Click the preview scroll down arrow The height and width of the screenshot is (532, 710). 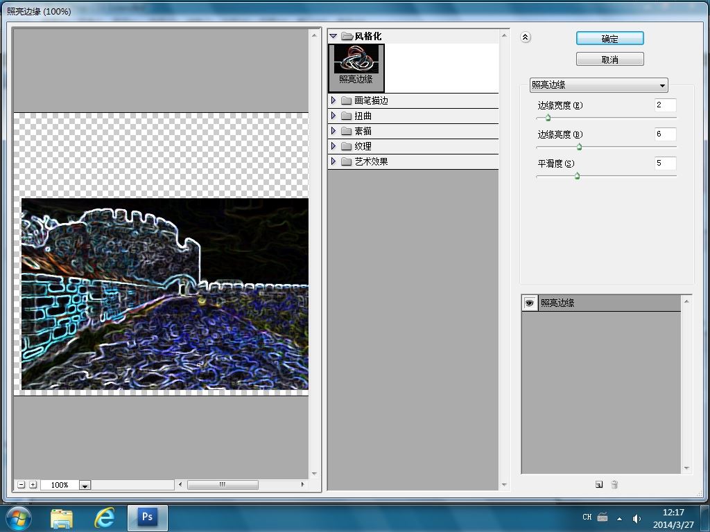click(x=314, y=474)
